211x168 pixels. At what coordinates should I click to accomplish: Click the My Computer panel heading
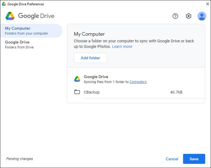click(89, 34)
